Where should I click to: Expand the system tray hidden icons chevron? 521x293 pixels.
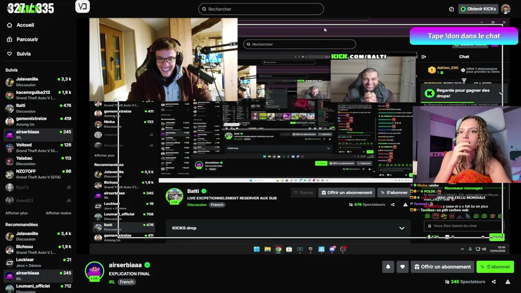tap(462, 249)
